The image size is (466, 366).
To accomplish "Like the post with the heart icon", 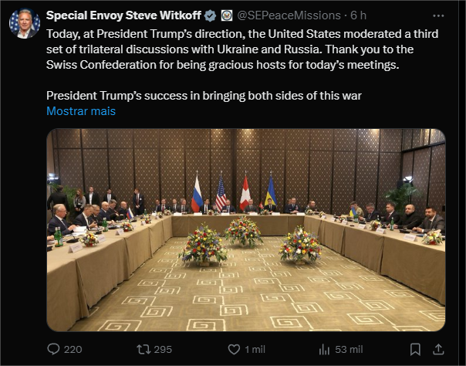I will click(x=230, y=349).
